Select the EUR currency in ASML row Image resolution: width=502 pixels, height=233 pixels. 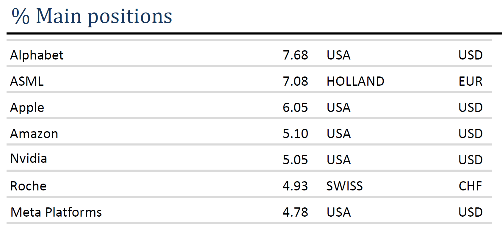click(x=470, y=81)
